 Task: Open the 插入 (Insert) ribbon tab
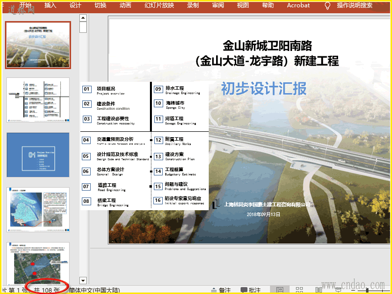coord(50,5)
